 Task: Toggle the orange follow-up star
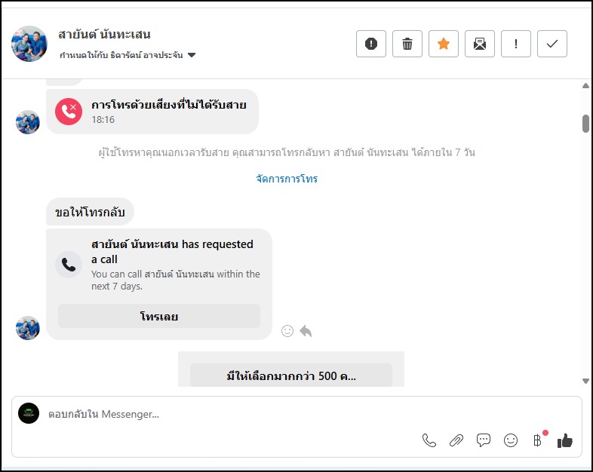[x=444, y=44]
